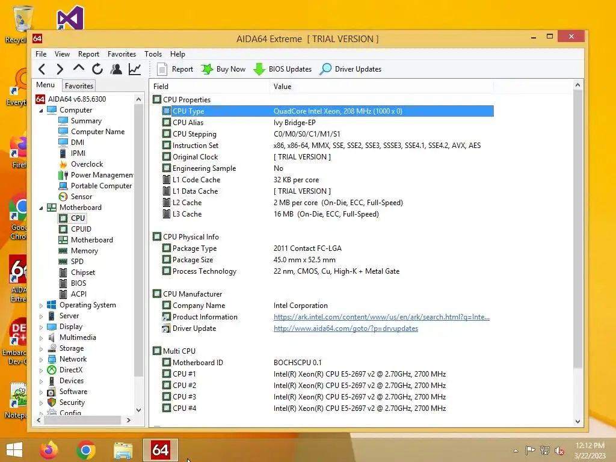The height and width of the screenshot is (462, 616).
Task: Open the graph chart toolbar icon
Action: click(135, 69)
